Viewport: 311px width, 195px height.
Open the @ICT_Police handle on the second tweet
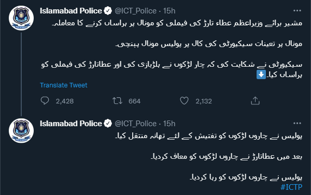(x=135, y=124)
